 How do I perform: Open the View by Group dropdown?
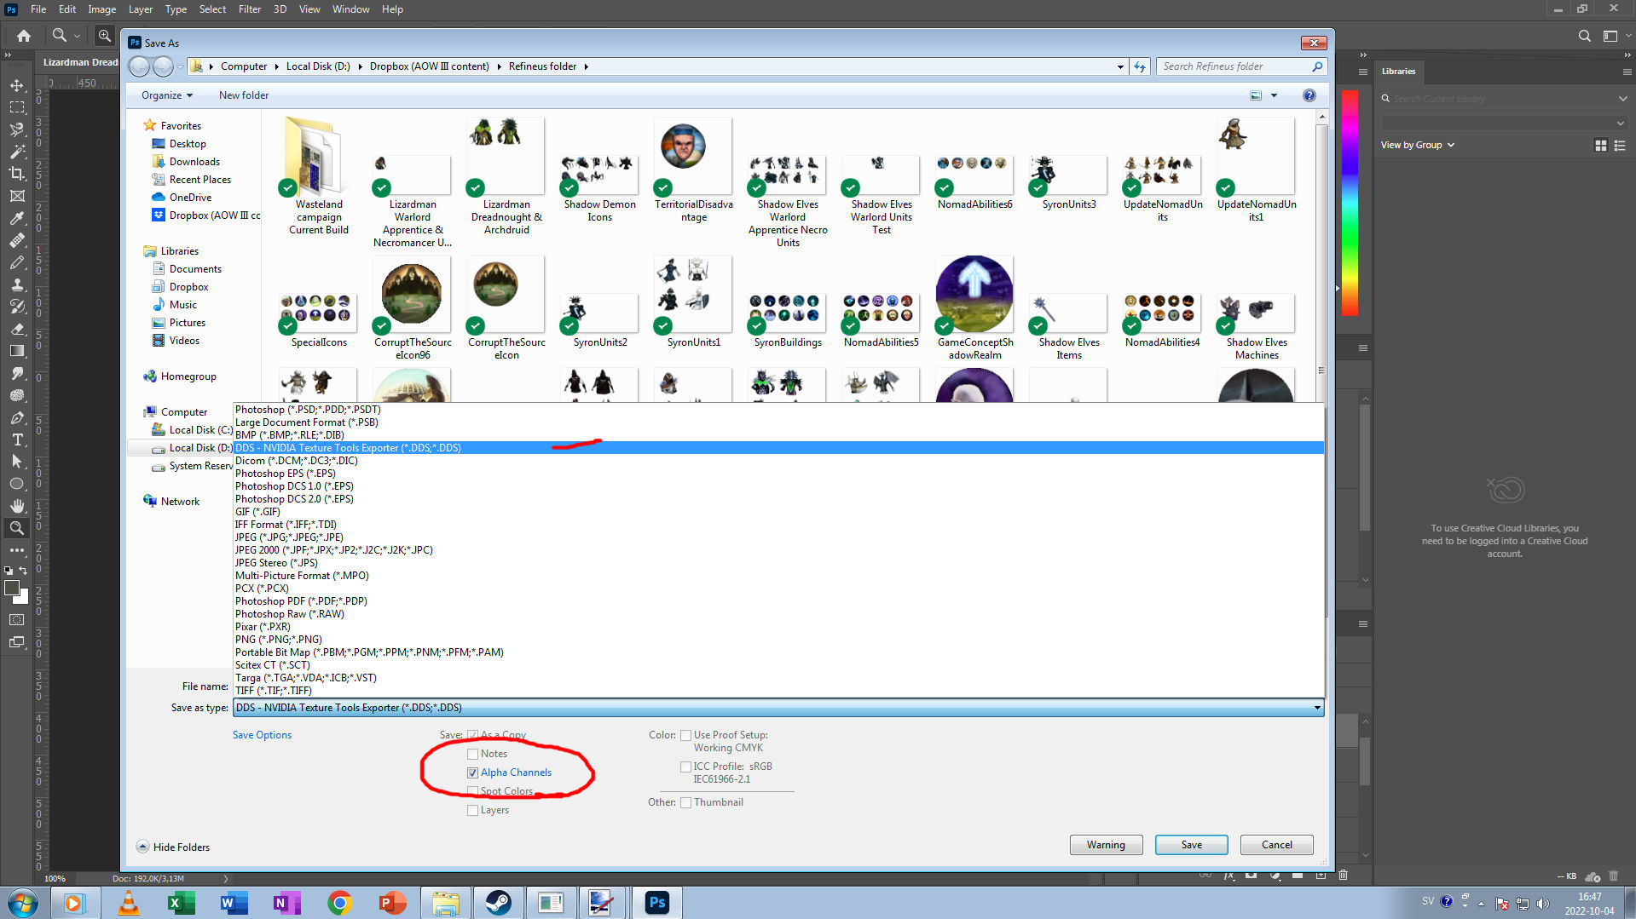tap(1418, 145)
